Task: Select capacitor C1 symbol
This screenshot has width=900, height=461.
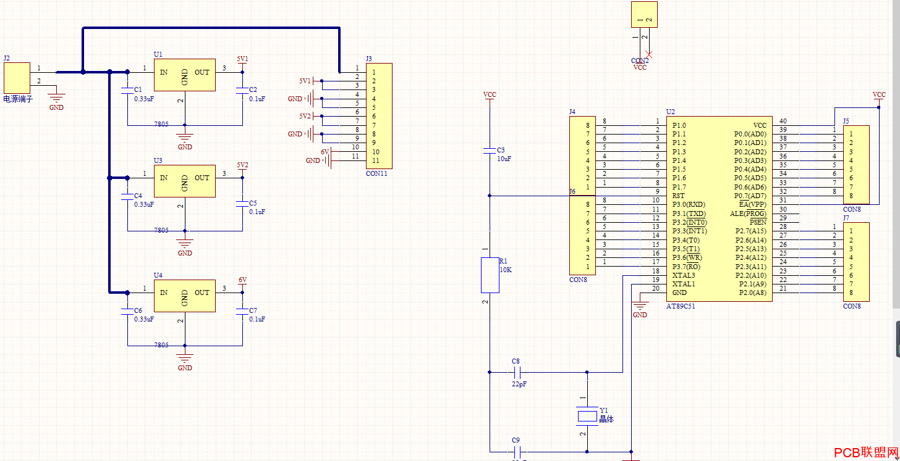Action: pos(127,90)
